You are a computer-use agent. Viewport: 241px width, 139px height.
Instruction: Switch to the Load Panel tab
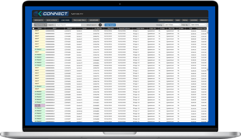[x=65, y=20]
